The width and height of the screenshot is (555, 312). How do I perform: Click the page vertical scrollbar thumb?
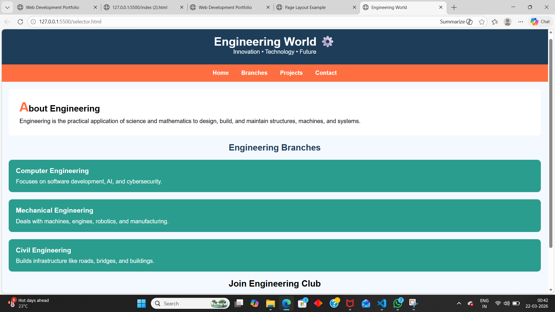tap(551, 143)
